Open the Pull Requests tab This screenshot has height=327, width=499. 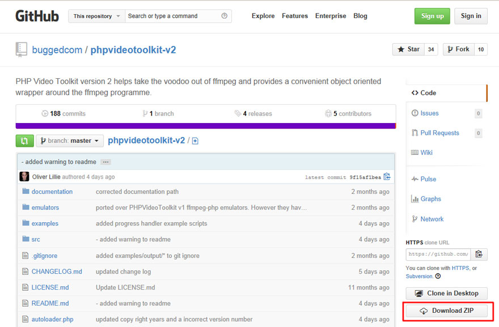pyautogui.click(x=440, y=133)
